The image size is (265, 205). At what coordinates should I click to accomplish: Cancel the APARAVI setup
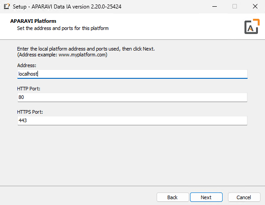tap(244, 197)
